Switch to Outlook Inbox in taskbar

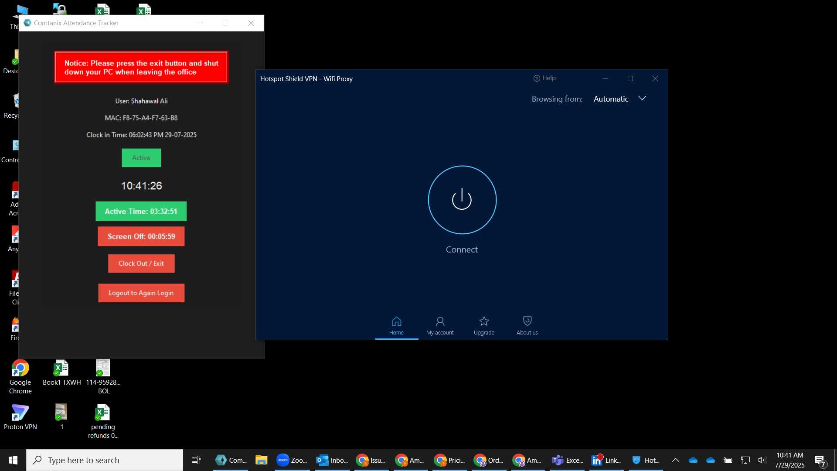click(332, 460)
